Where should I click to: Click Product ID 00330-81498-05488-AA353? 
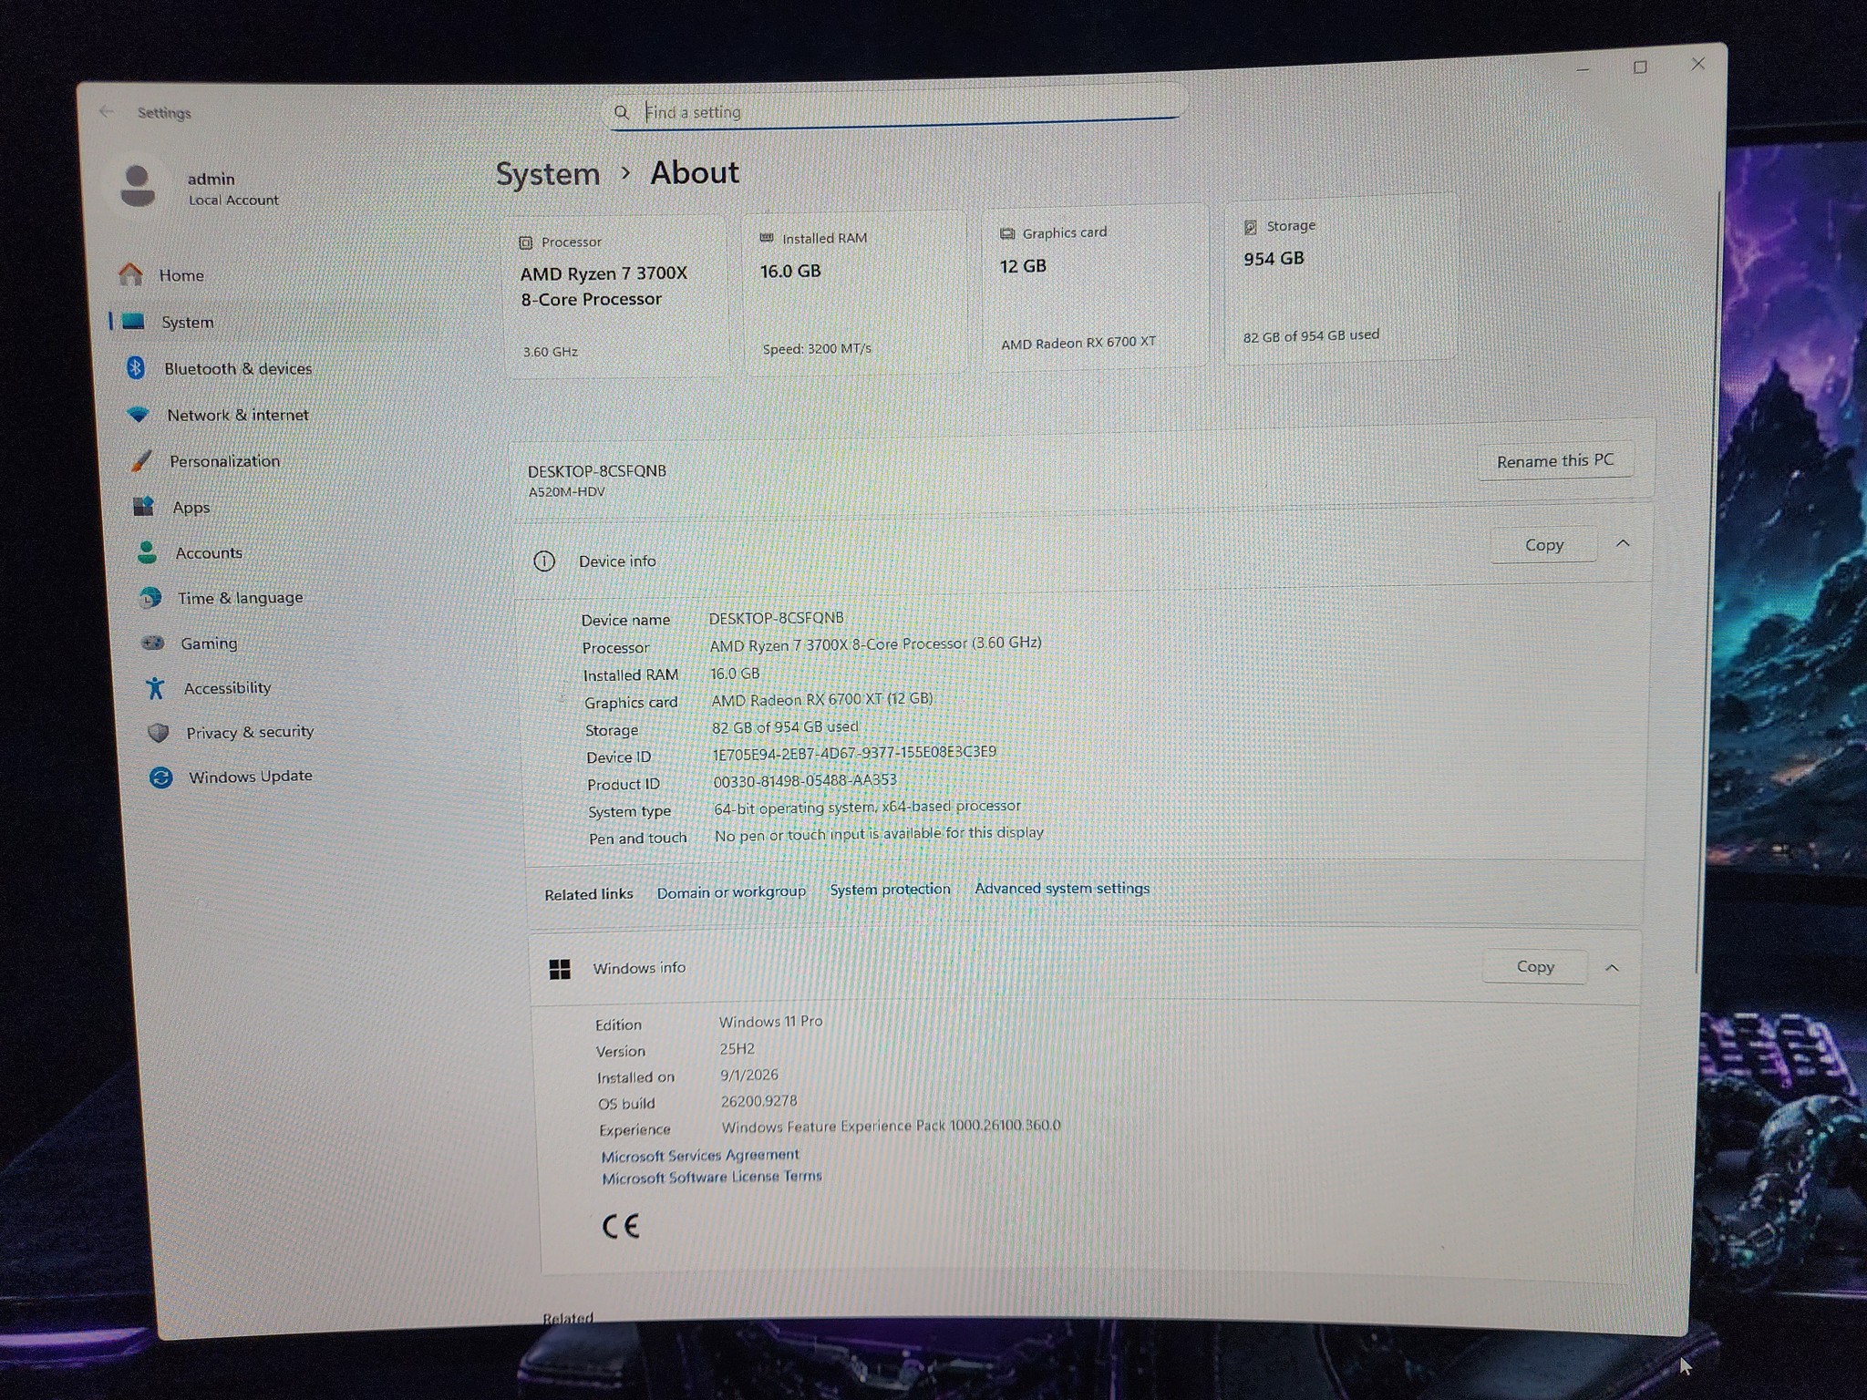click(805, 781)
